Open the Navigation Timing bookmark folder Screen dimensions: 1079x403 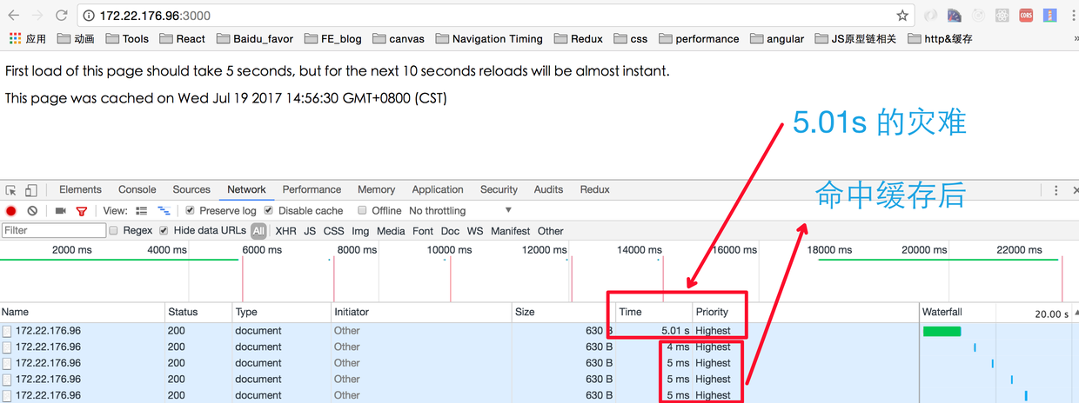tap(489, 38)
